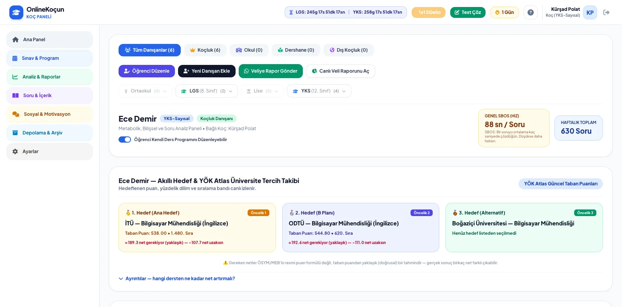Screen dimensions: 622x307
Task: Click the Ana Panel home icon
Action: (x=16, y=40)
